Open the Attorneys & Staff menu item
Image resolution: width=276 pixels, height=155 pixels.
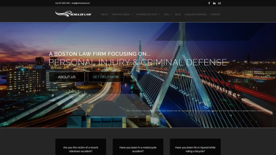[147, 14]
